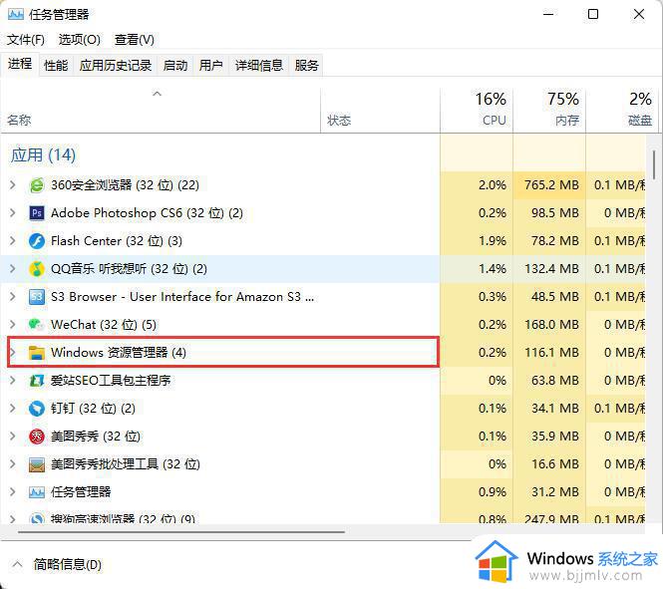
Task: Click the QQ音乐 app icon
Action: point(37,269)
